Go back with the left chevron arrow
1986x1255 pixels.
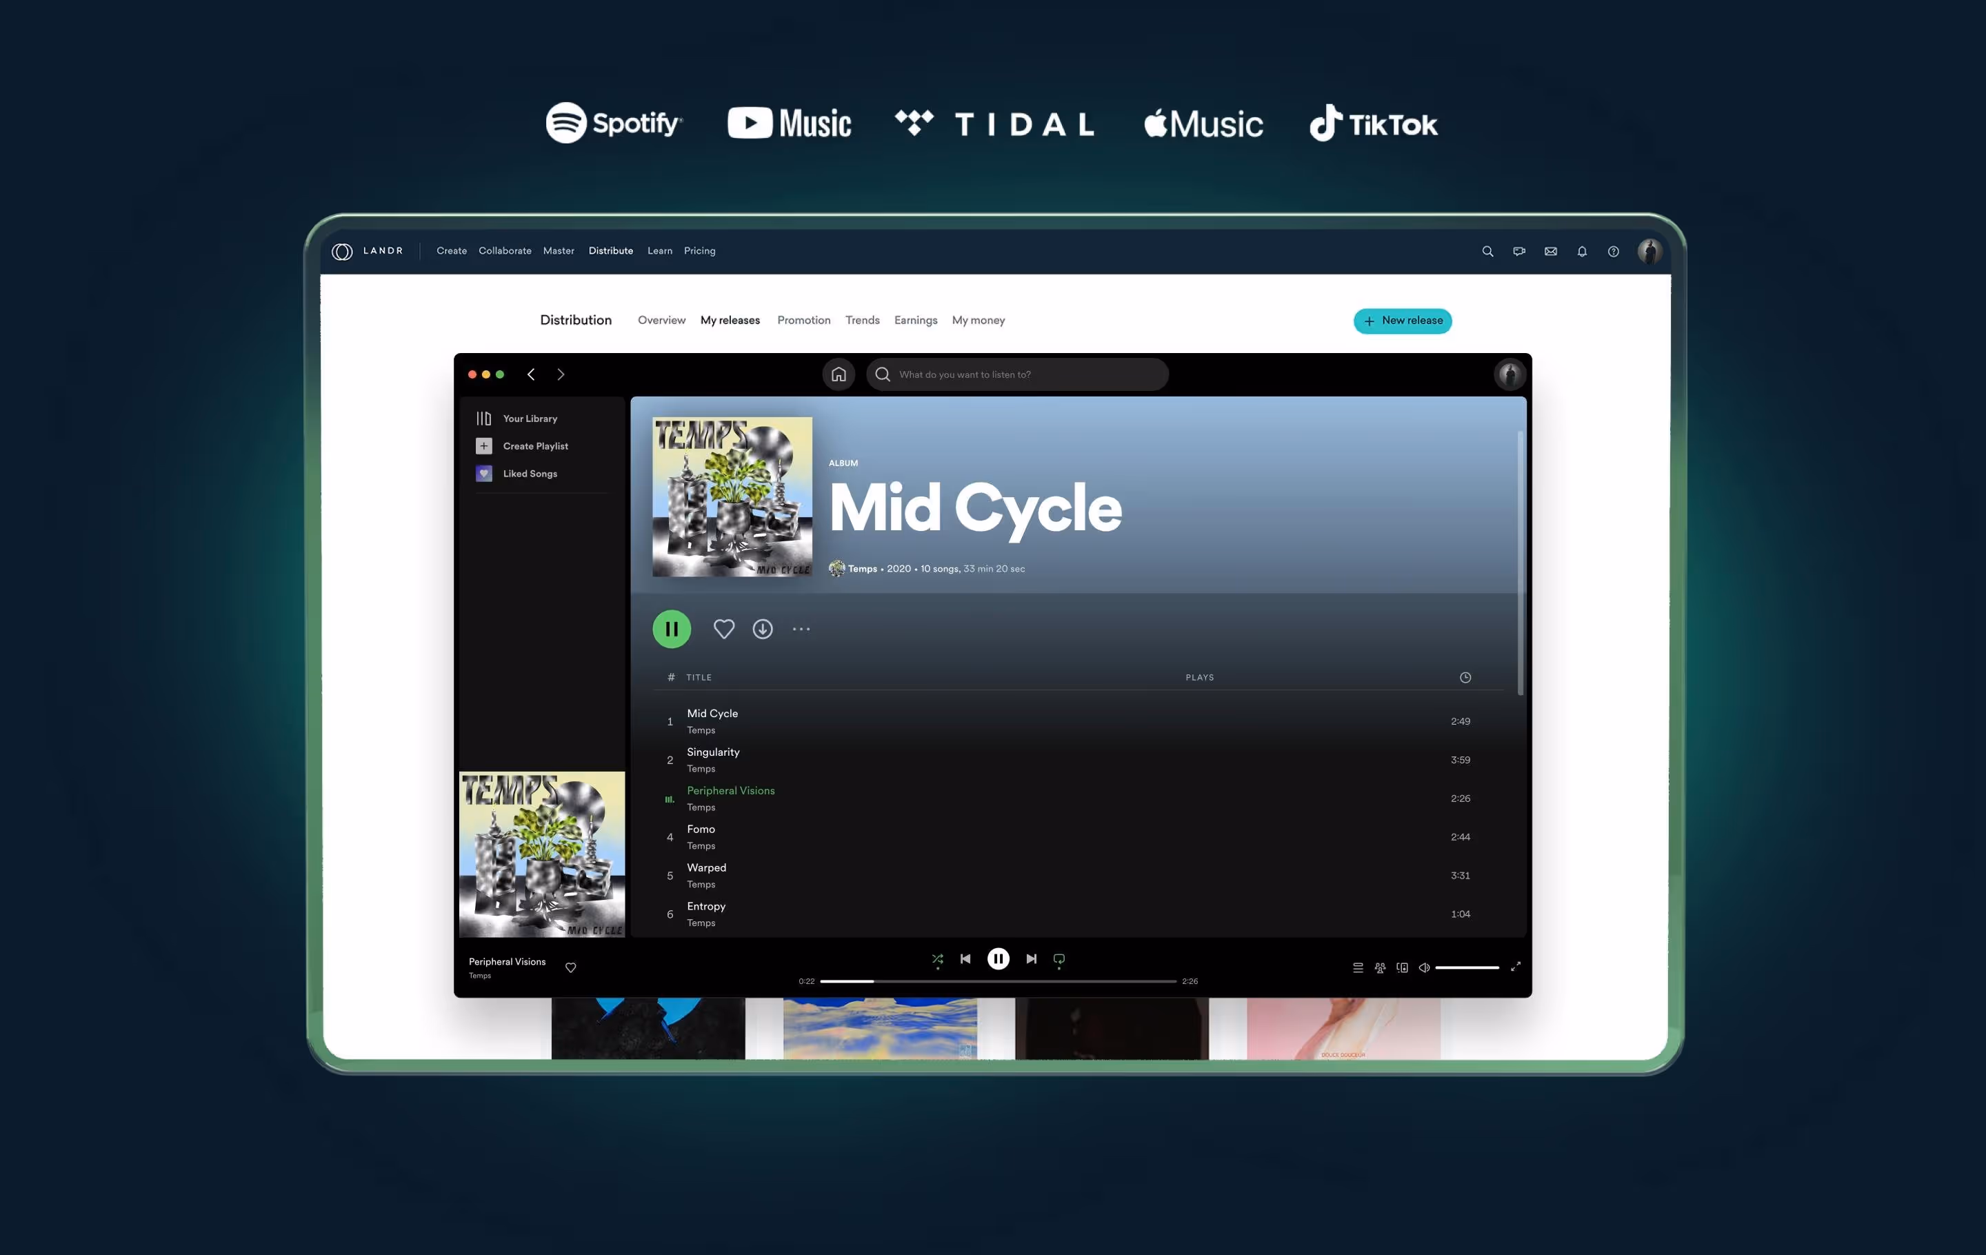tap(531, 374)
